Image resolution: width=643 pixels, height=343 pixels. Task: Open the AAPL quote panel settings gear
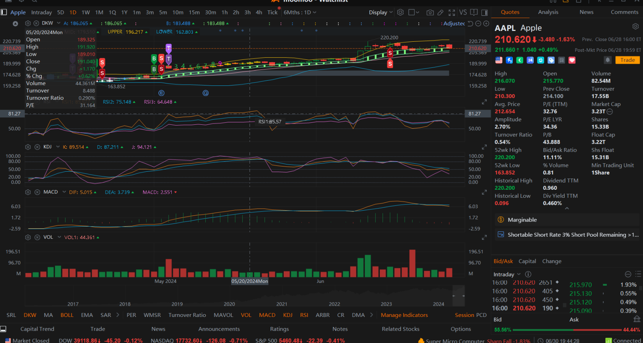pos(635,26)
